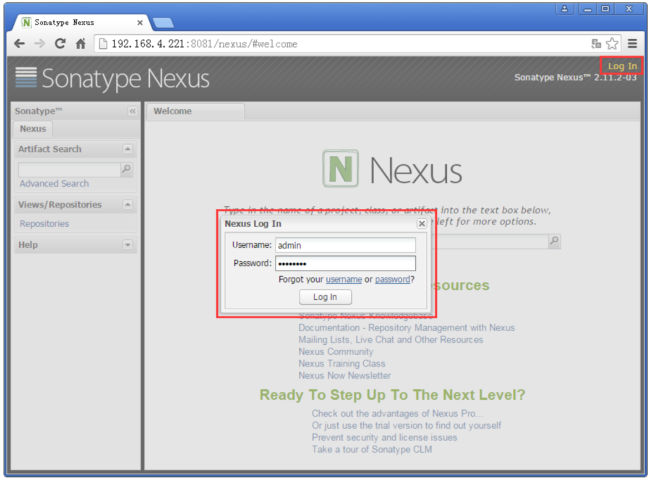Click the Artifact Search text field
Image resolution: width=653 pixels, height=480 pixels.
(x=69, y=170)
